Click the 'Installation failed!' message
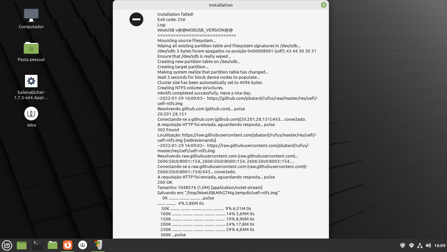The image size is (447, 252). (176, 14)
